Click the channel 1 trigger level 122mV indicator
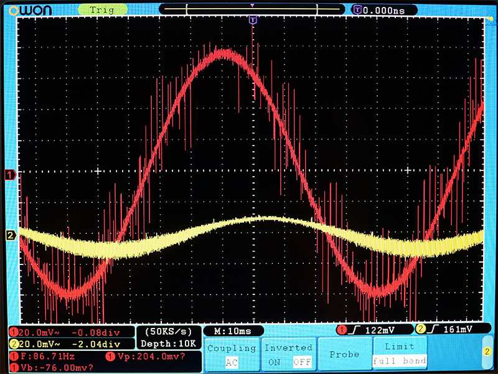Viewport: 498px width, 374px height. [374, 329]
